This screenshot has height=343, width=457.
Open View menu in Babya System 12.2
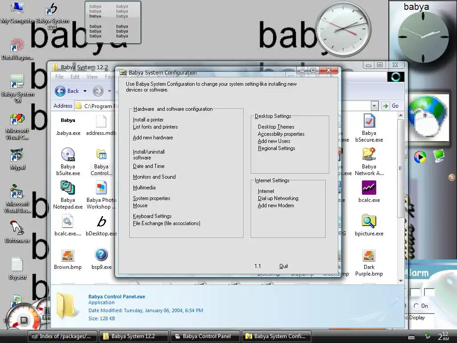[92, 77]
